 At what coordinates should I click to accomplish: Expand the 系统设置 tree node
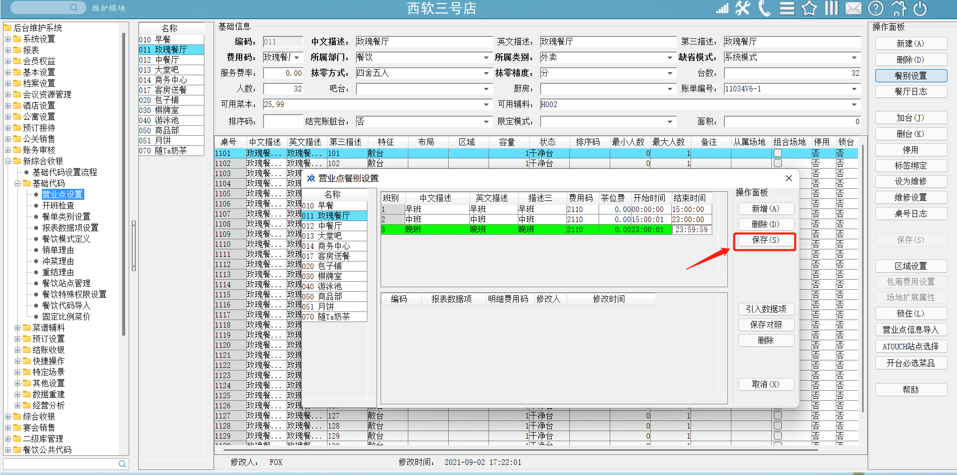click(8, 39)
